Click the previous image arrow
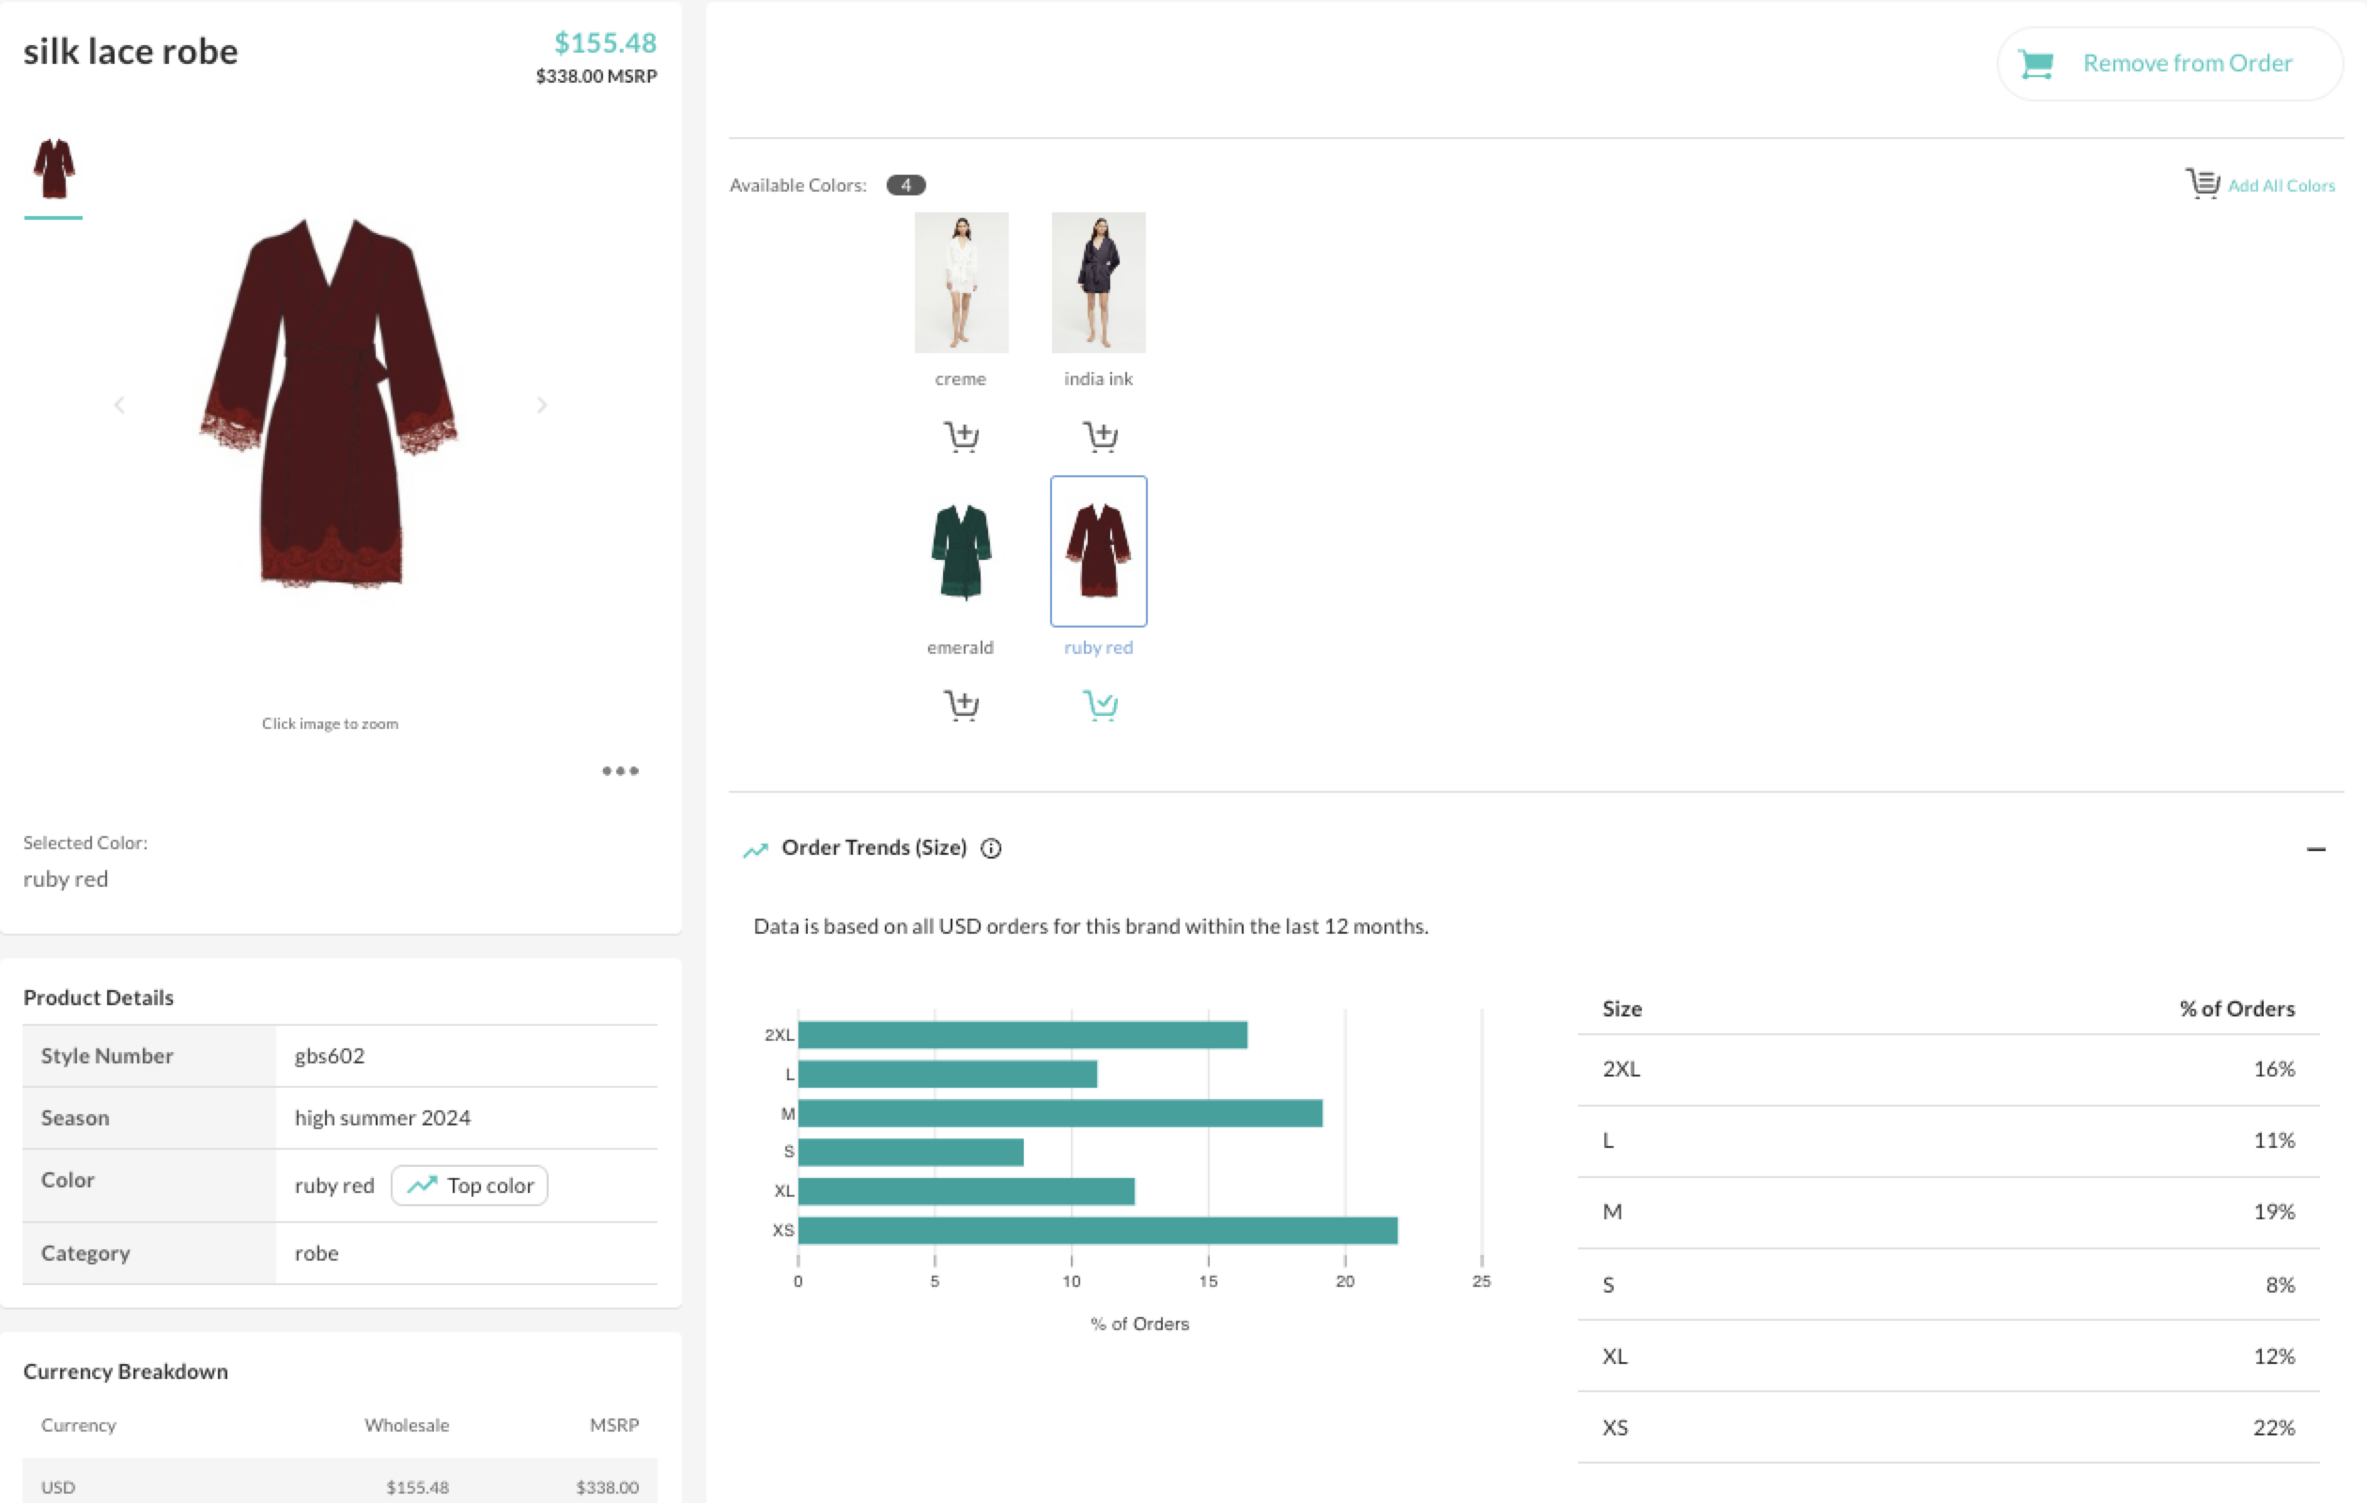The width and height of the screenshot is (2367, 1503). pos(120,404)
